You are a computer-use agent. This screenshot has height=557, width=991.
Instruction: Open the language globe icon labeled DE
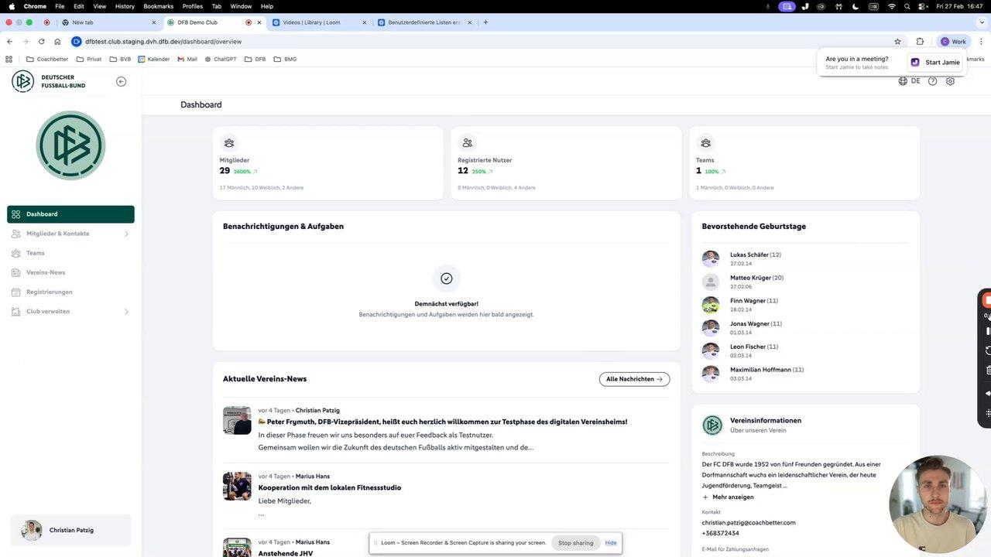coord(909,80)
